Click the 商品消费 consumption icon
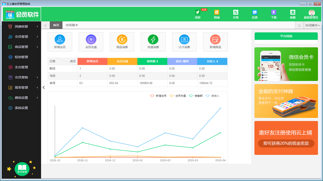 (x=122, y=42)
